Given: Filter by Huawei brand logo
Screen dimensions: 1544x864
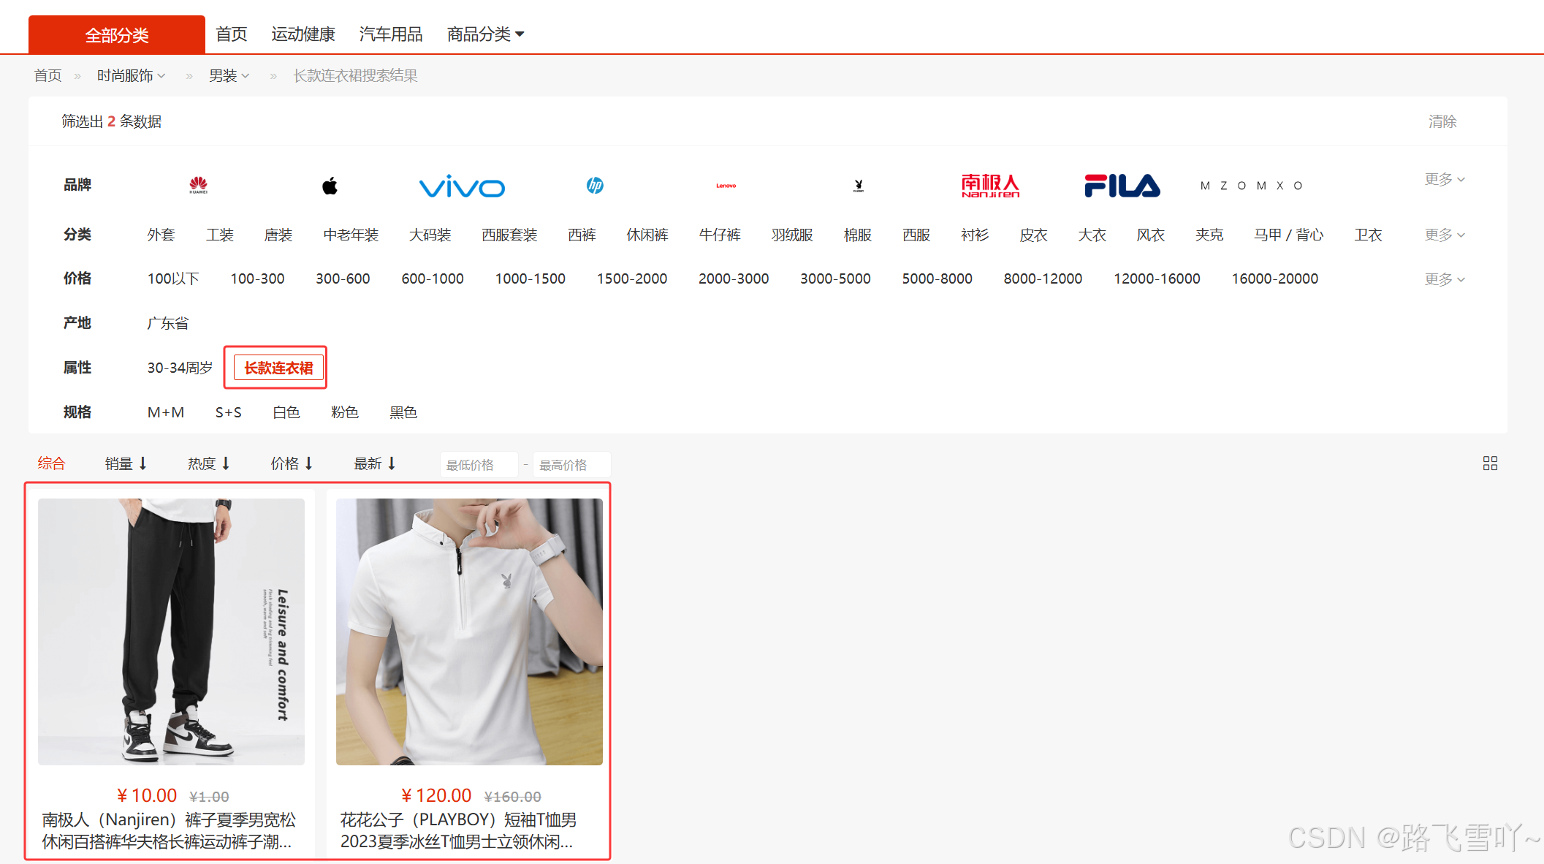Looking at the screenshot, I should tap(198, 185).
